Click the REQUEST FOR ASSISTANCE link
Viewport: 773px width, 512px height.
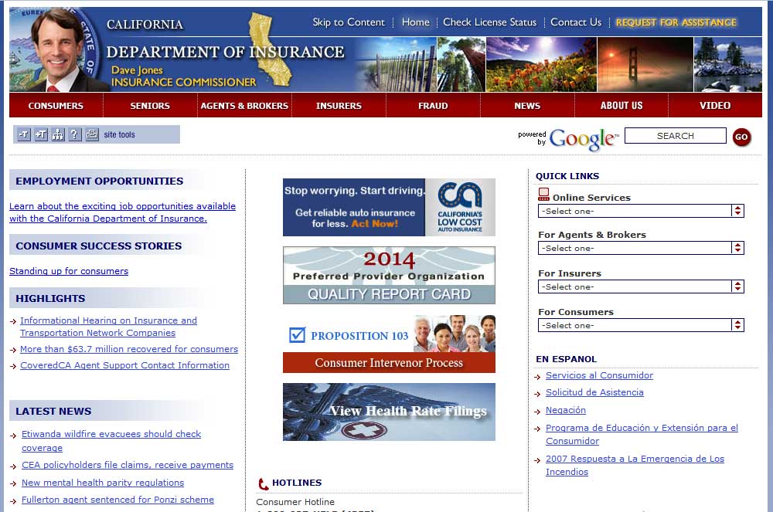tap(676, 22)
